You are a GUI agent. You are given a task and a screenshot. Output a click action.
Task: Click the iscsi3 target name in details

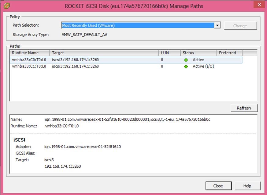[x=49, y=160]
